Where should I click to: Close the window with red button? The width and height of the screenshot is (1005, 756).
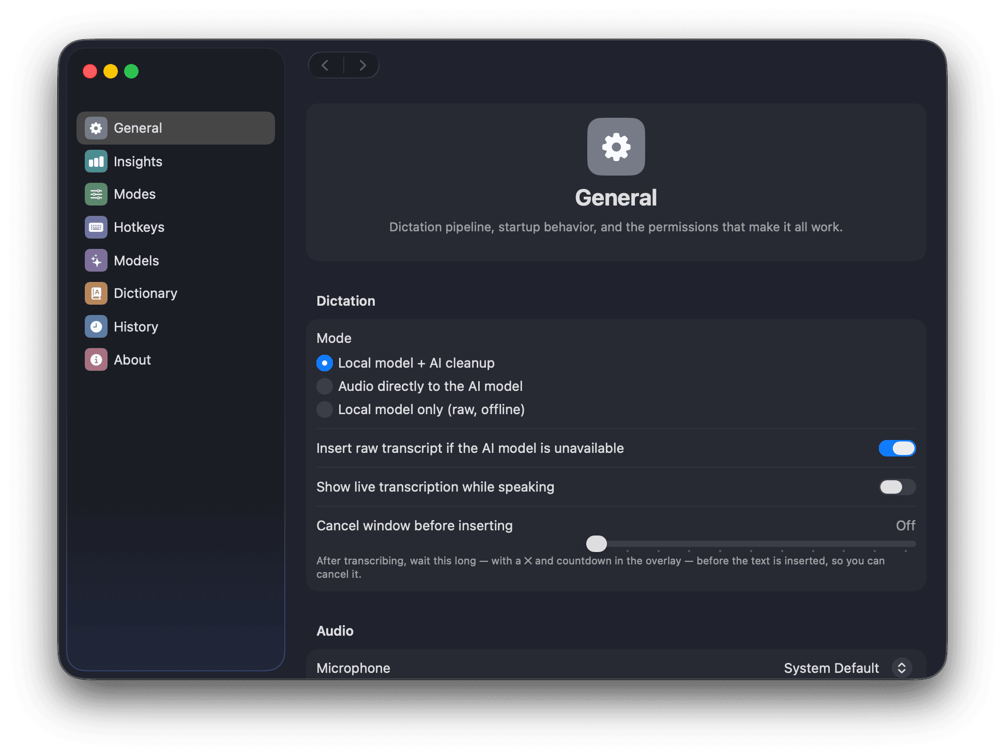(90, 71)
